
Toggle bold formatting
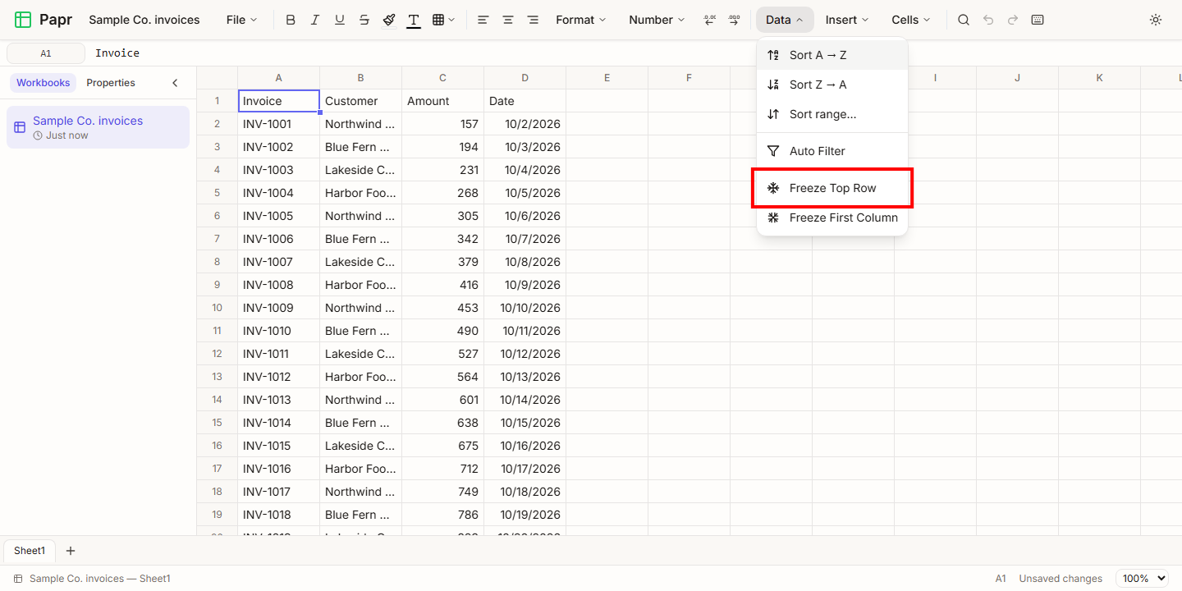point(291,20)
